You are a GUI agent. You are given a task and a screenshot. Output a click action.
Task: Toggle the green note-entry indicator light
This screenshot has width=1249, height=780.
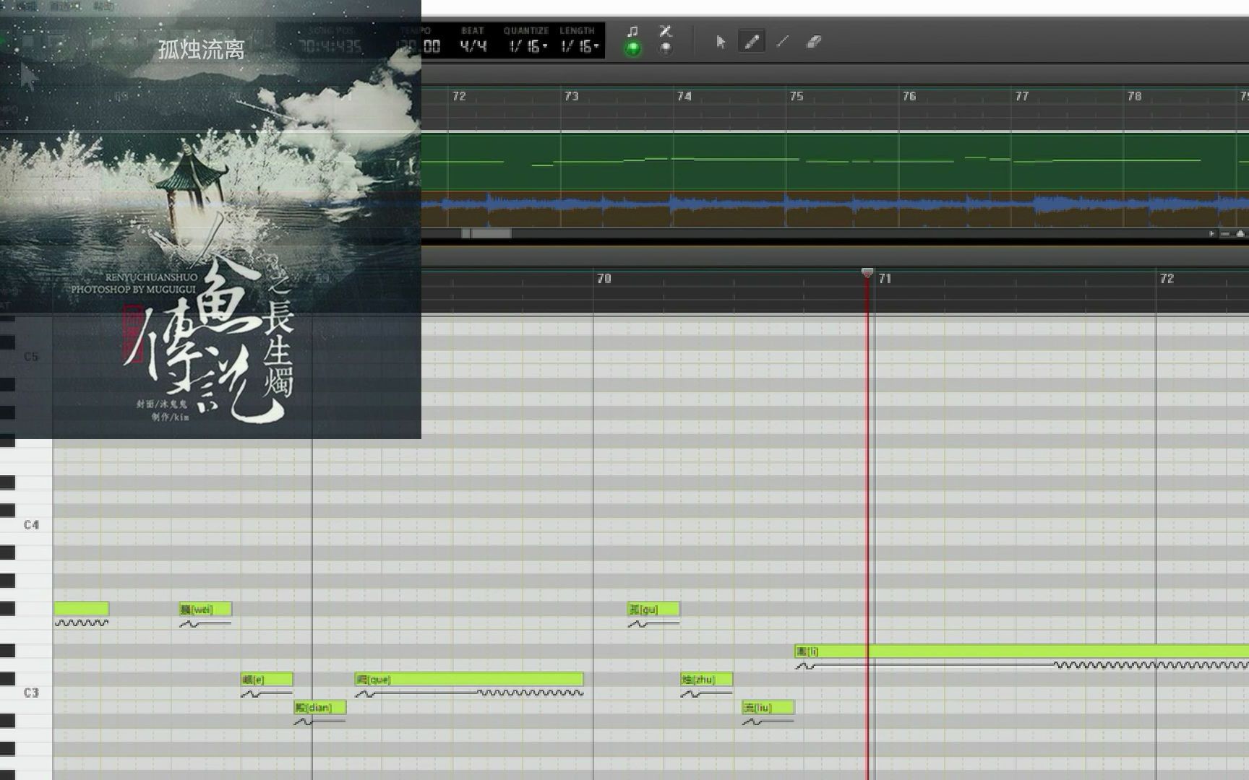click(632, 48)
